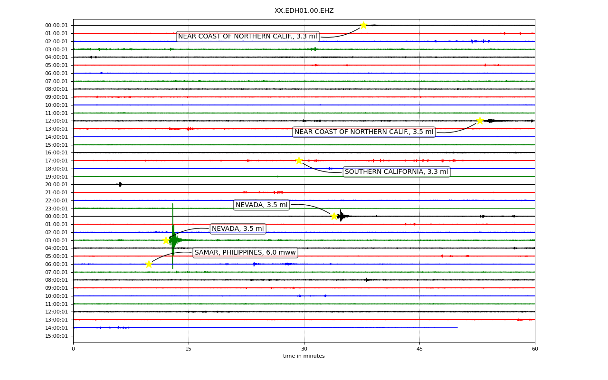
Task: Click the 30 tick on the time axis
Action: point(304,349)
